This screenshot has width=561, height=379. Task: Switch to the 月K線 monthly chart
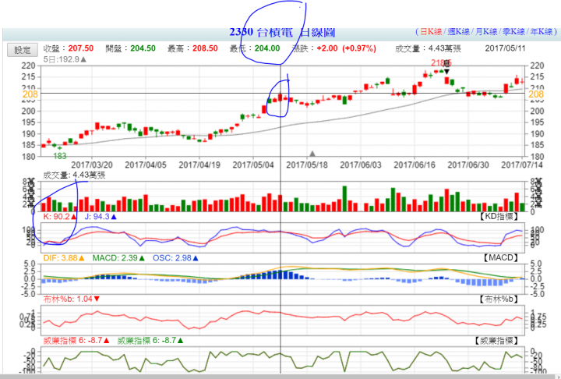pyautogui.click(x=486, y=31)
